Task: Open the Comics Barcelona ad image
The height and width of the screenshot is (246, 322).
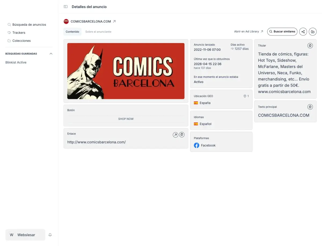Action: 126,71
